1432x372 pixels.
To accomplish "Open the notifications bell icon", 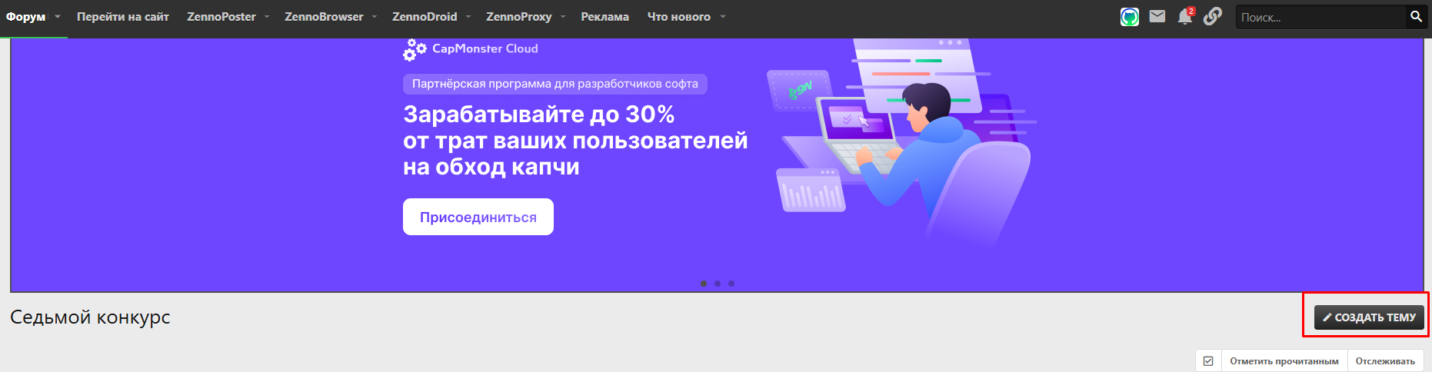I will [x=1185, y=17].
